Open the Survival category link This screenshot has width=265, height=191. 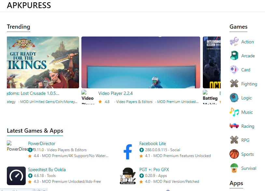(249, 168)
